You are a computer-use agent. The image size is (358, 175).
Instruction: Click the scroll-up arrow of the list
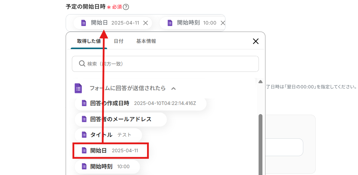(260, 82)
